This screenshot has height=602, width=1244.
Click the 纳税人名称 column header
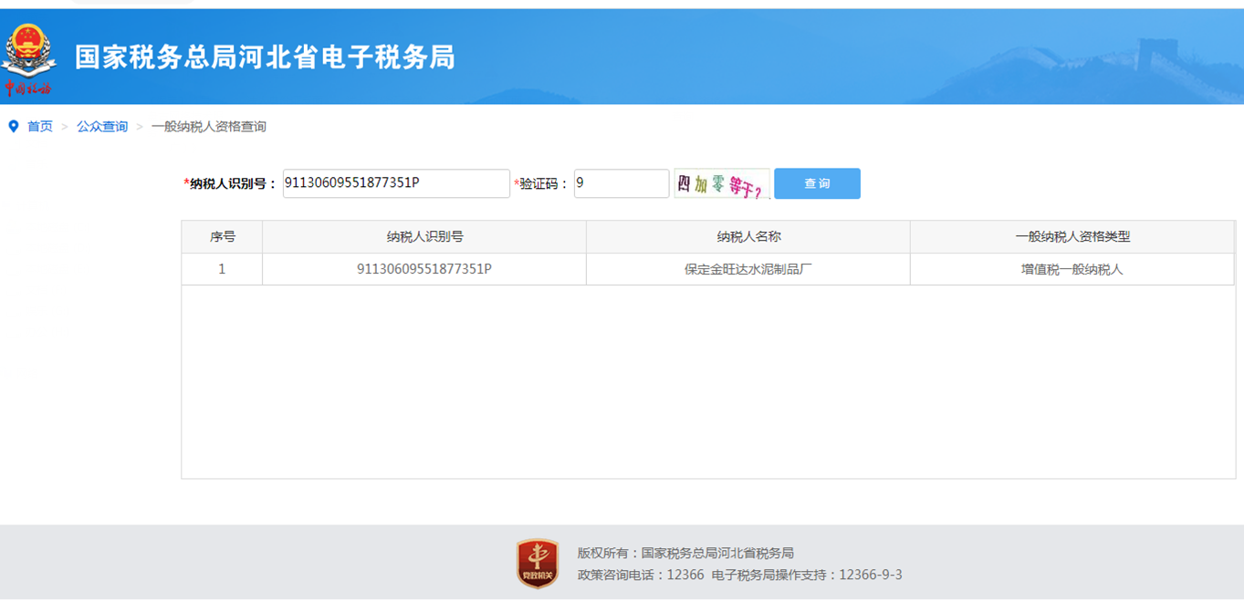click(x=747, y=236)
